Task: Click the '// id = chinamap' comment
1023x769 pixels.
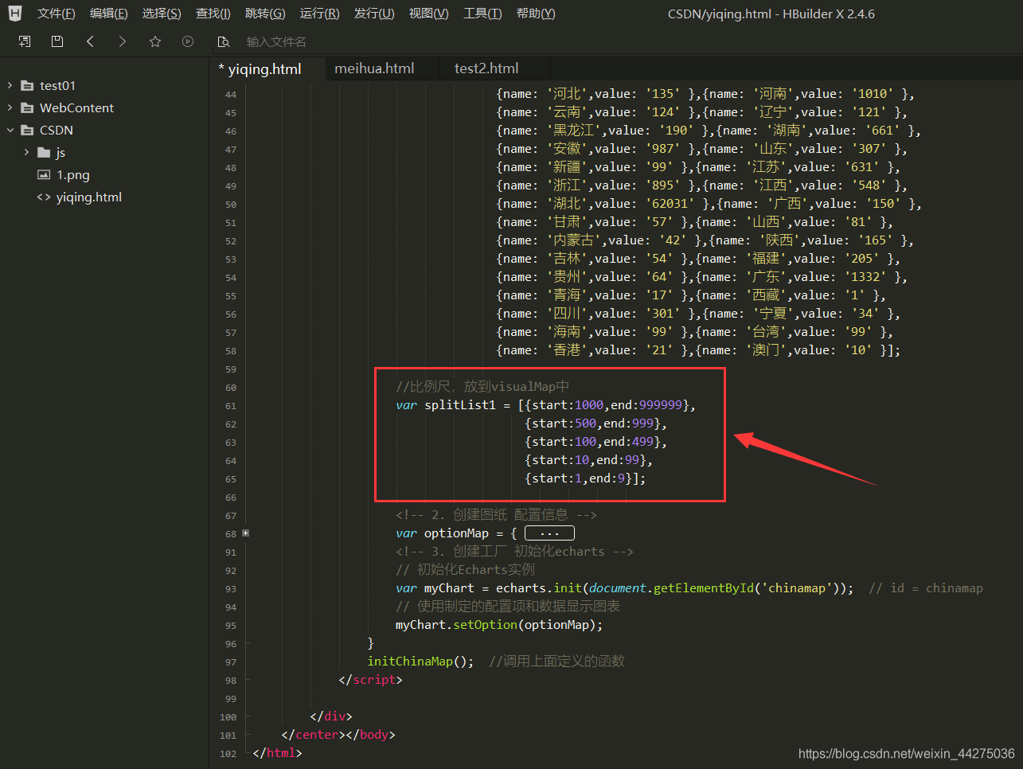Action: click(x=926, y=587)
